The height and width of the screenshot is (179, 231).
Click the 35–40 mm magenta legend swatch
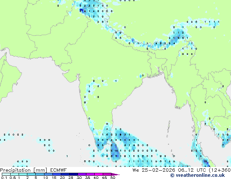point(90,174)
